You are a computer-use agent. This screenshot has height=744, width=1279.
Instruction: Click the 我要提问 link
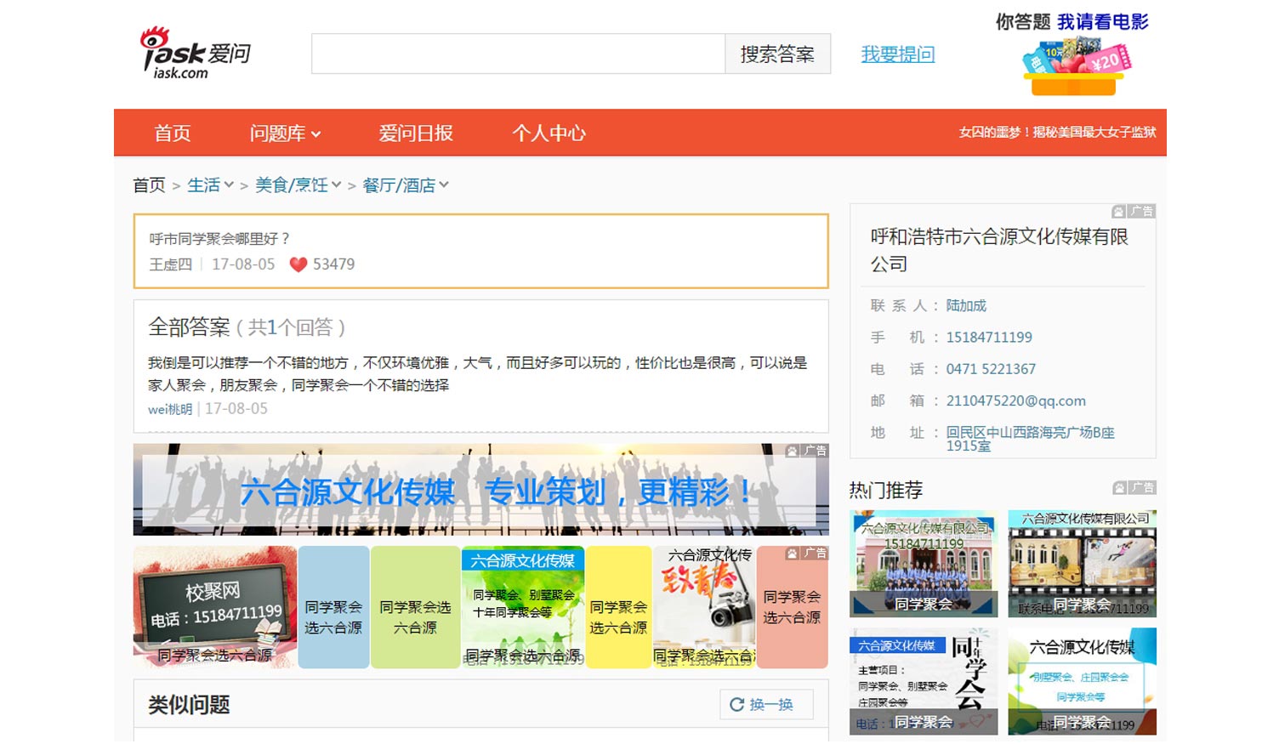click(898, 54)
